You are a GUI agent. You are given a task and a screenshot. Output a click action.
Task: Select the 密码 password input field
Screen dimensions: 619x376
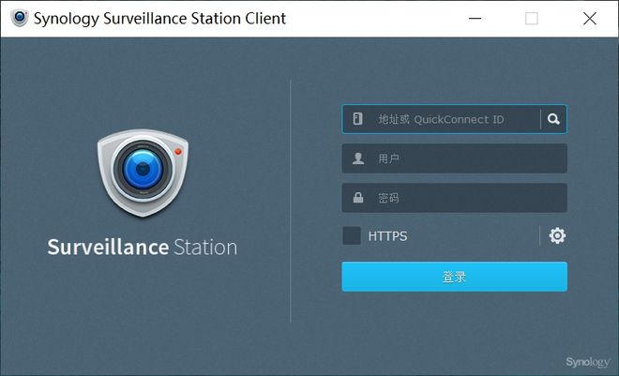(454, 198)
